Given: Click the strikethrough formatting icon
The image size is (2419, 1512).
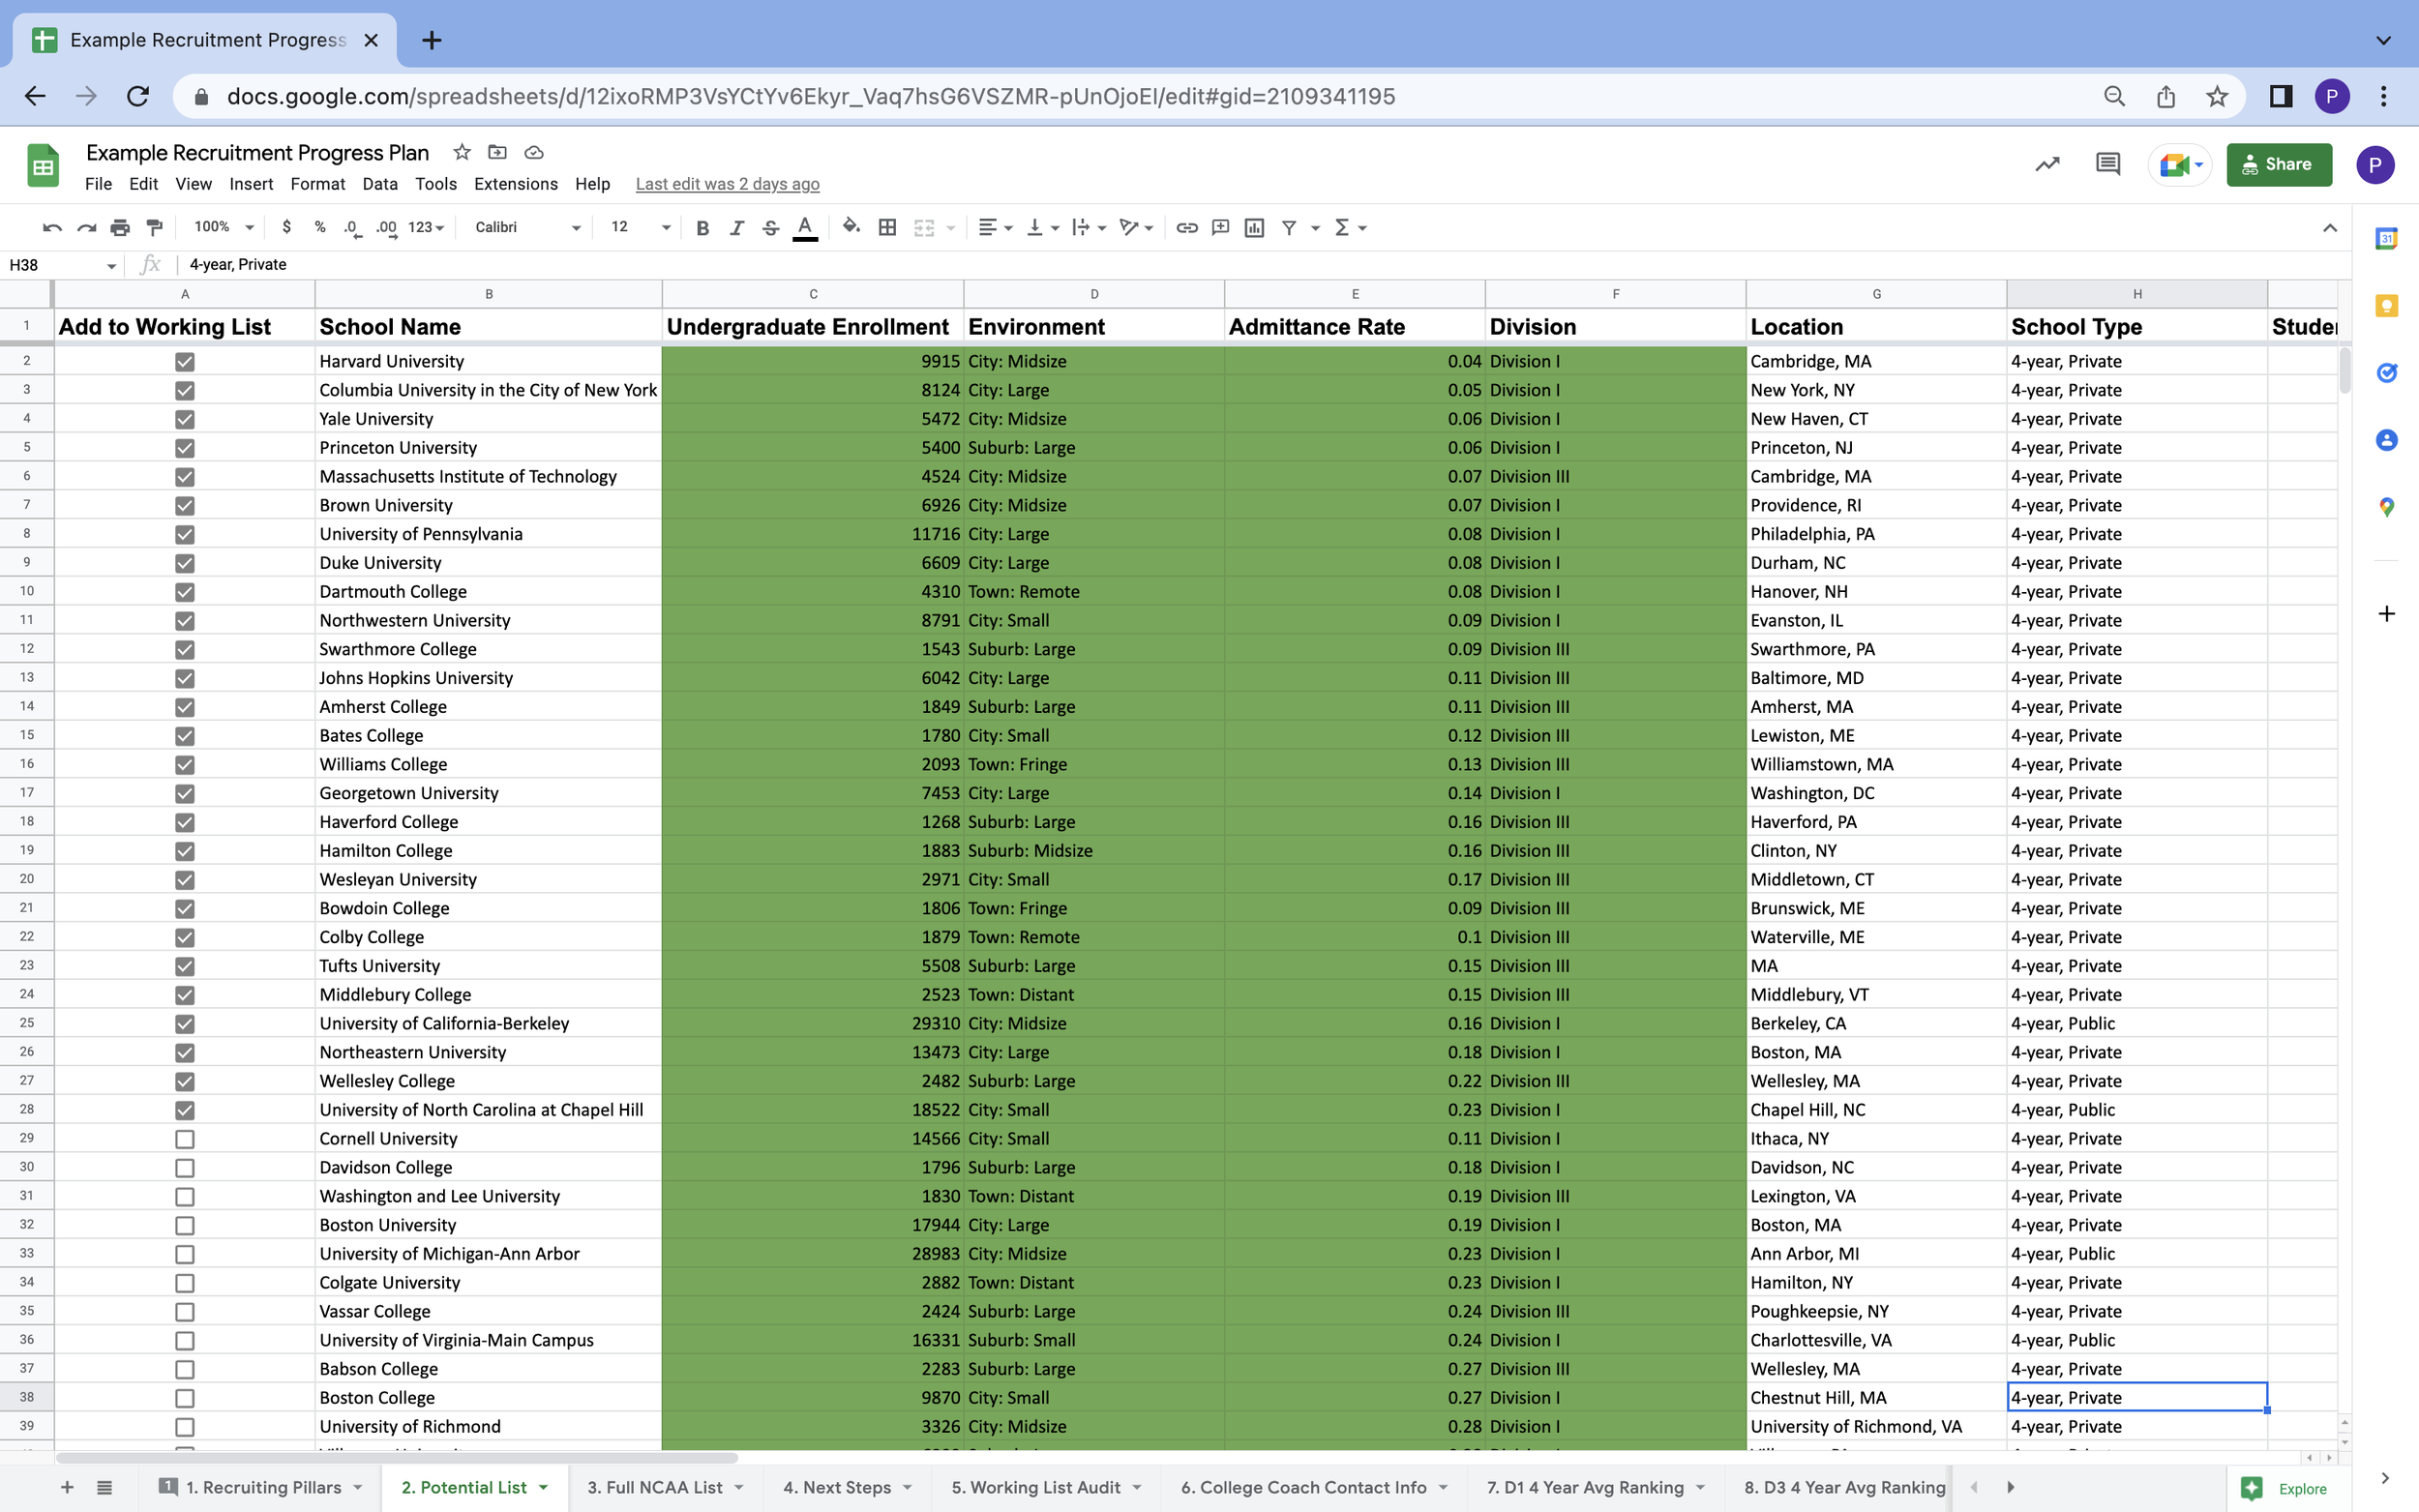Looking at the screenshot, I should [770, 227].
